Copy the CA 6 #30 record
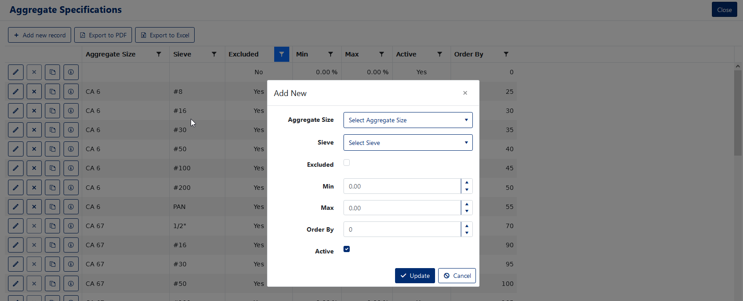 pos(52,130)
